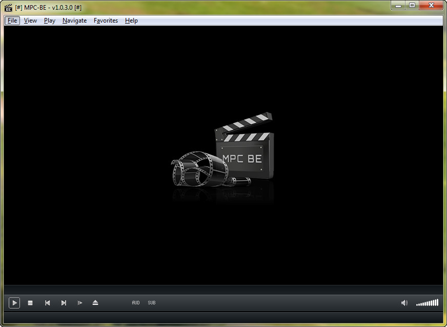Skip to previous file button
This screenshot has height=327, width=447.
(x=47, y=303)
